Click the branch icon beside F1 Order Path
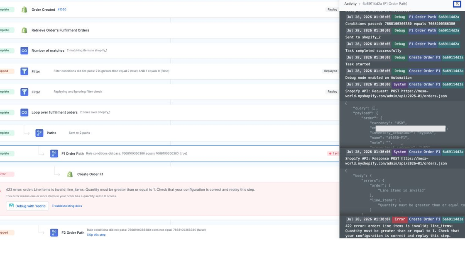Screen dimensions: 465x259 54,154
